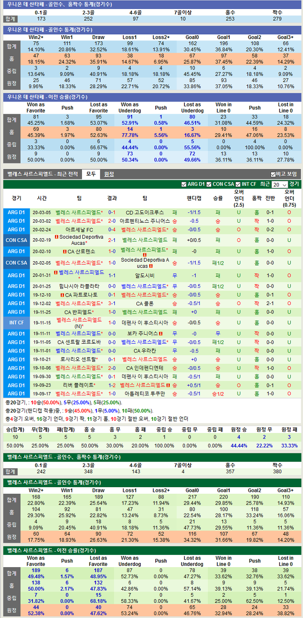Open the CA 우라칸 team link
303x618 pixels.
[145, 351]
